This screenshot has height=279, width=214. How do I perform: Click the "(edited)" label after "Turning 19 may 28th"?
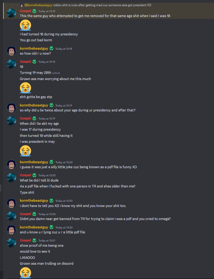click(56, 73)
